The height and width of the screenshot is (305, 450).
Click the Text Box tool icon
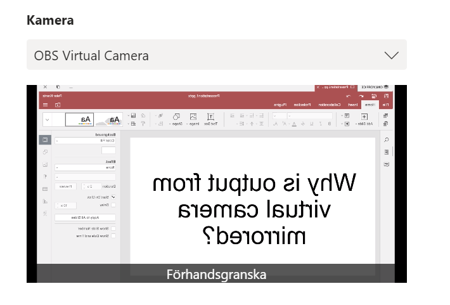[210, 117]
